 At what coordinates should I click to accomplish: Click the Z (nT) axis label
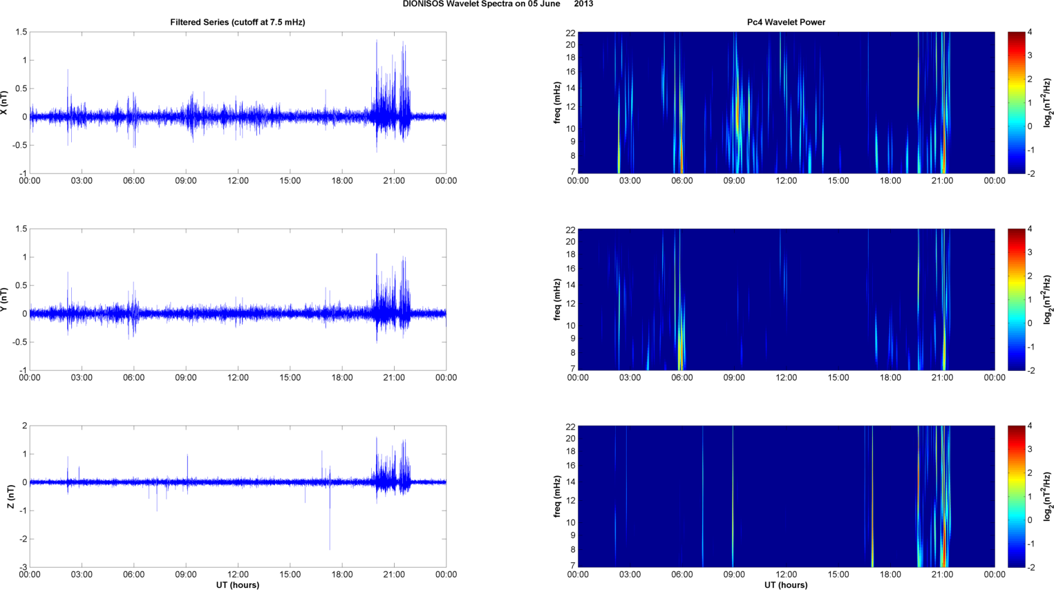10,496
